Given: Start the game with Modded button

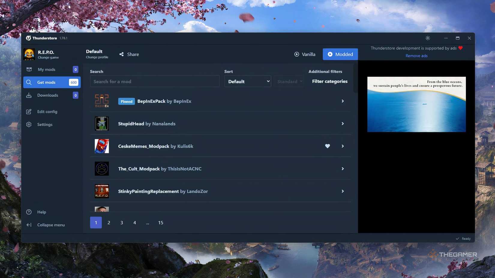Looking at the screenshot, I should 340,54.
